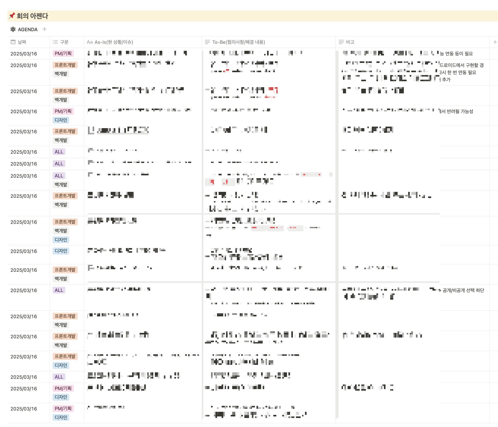The image size is (498, 427).
Task: Select the first row's date 2025/03/16
Action: (x=24, y=54)
